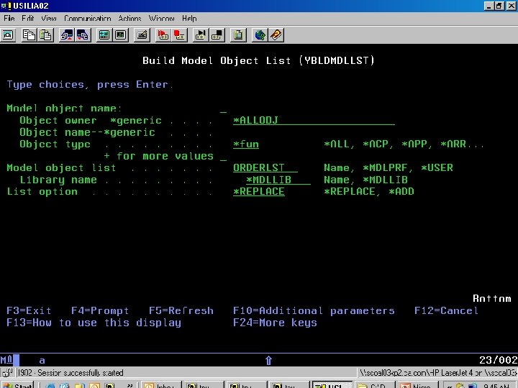This screenshot has width=518, height=388.
Task: Click the List option *REPLACE field
Action: coord(259,192)
